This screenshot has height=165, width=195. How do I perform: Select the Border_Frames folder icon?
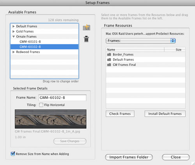pos(109,54)
